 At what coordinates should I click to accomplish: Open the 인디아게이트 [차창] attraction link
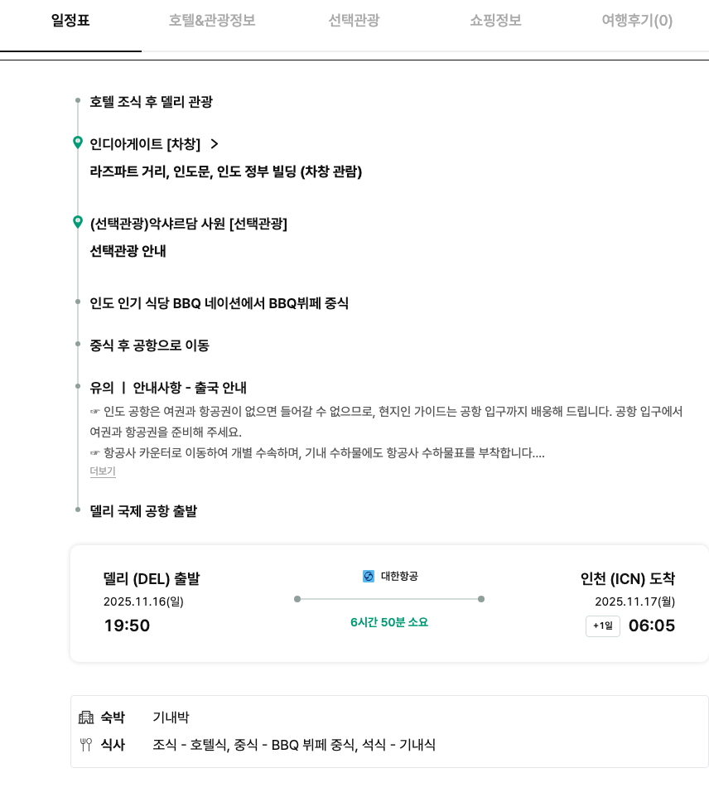(x=145, y=144)
